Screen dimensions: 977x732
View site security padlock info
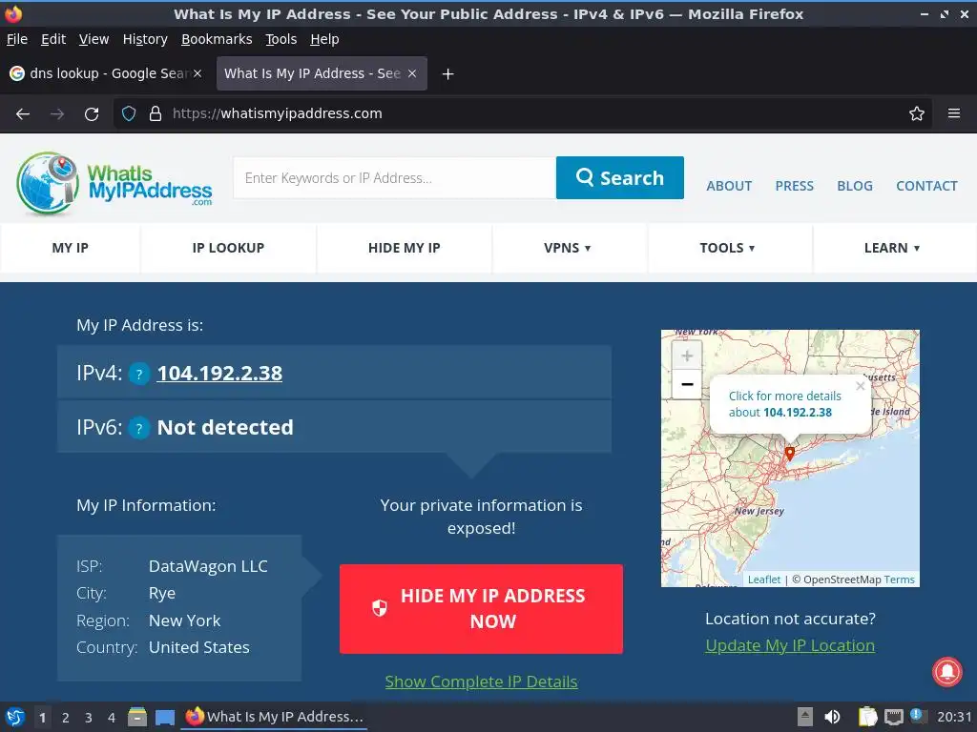pos(156,114)
